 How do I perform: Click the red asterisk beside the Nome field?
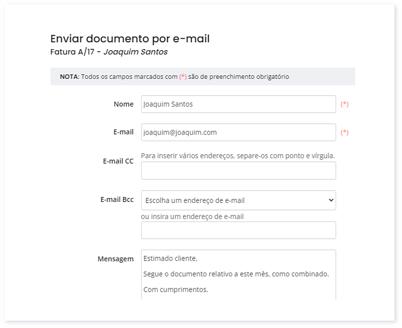pyautogui.click(x=346, y=104)
